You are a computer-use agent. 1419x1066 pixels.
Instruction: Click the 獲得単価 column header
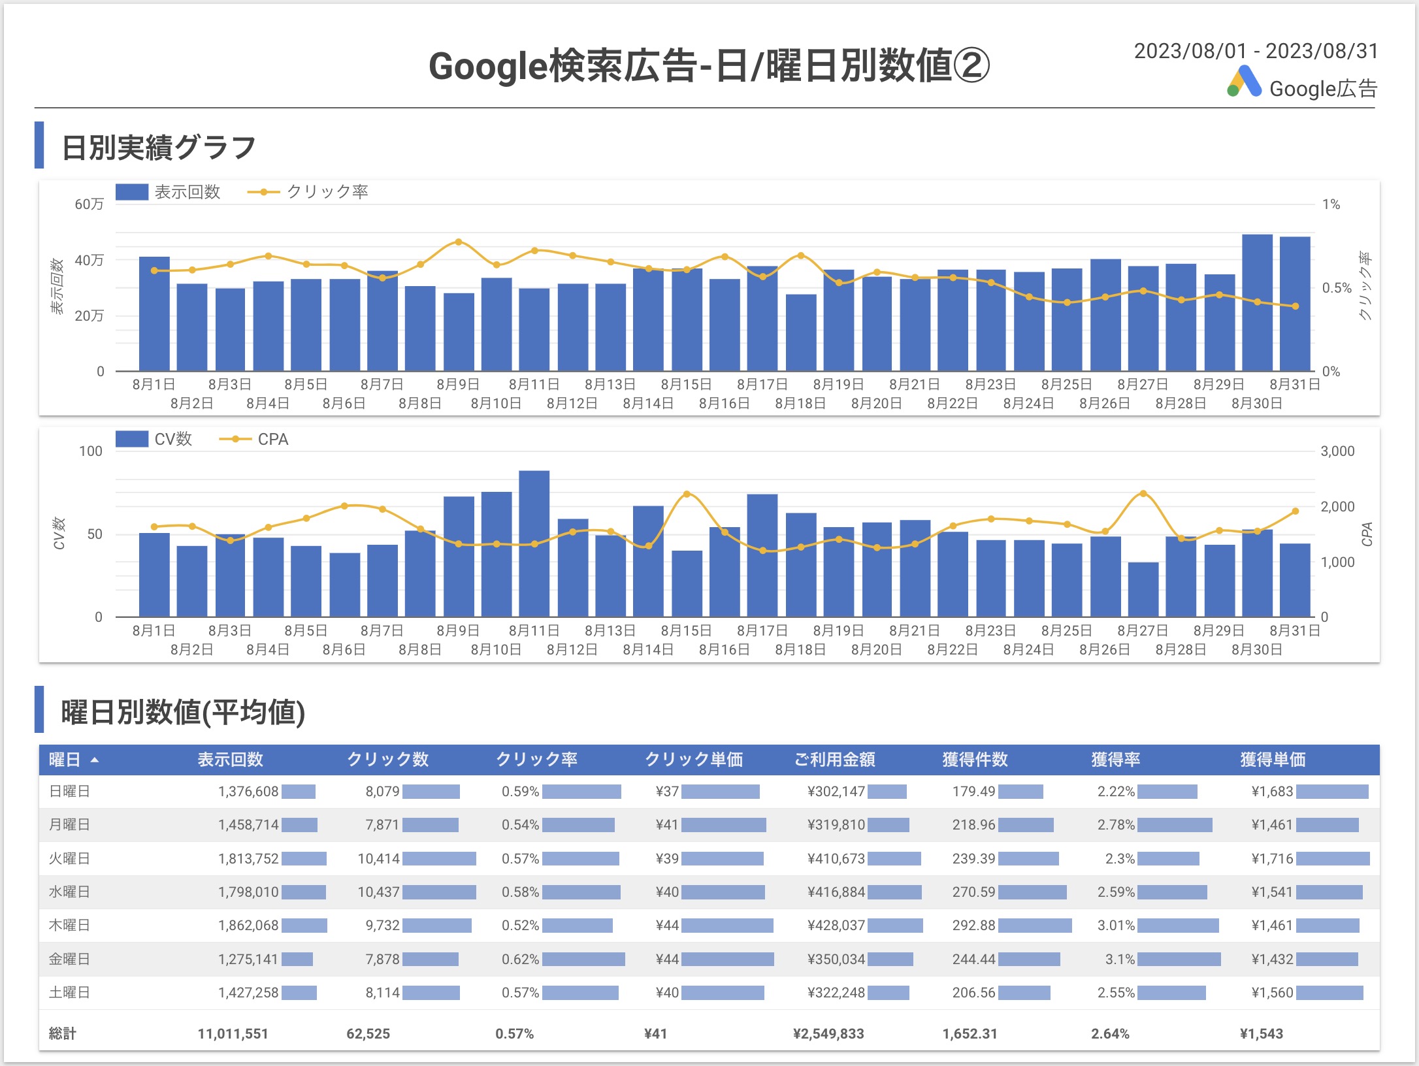(1273, 760)
